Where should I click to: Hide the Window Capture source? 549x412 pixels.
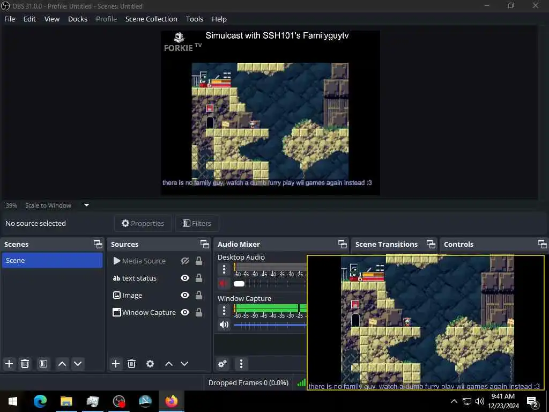point(185,312)
